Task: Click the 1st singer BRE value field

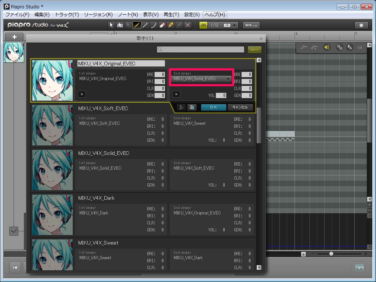Action: 159,75
